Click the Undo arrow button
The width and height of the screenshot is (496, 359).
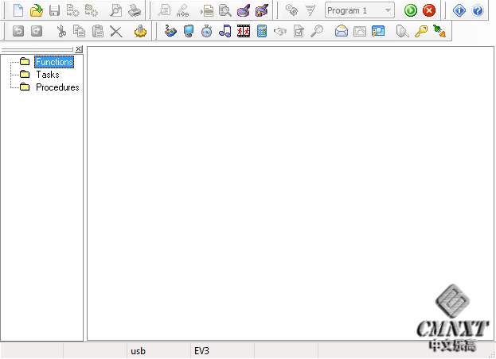[x=18, y=31]
